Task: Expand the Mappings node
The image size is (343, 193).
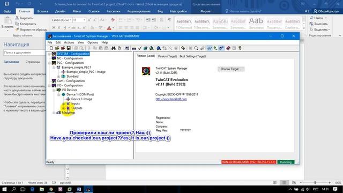Action: [x=54, y=113]
